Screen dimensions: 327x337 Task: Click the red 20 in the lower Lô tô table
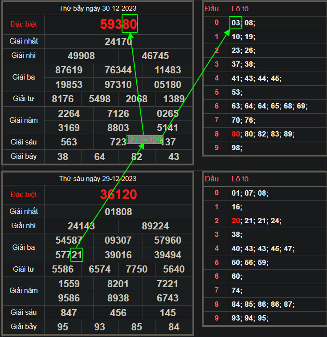tap(236, 221)
